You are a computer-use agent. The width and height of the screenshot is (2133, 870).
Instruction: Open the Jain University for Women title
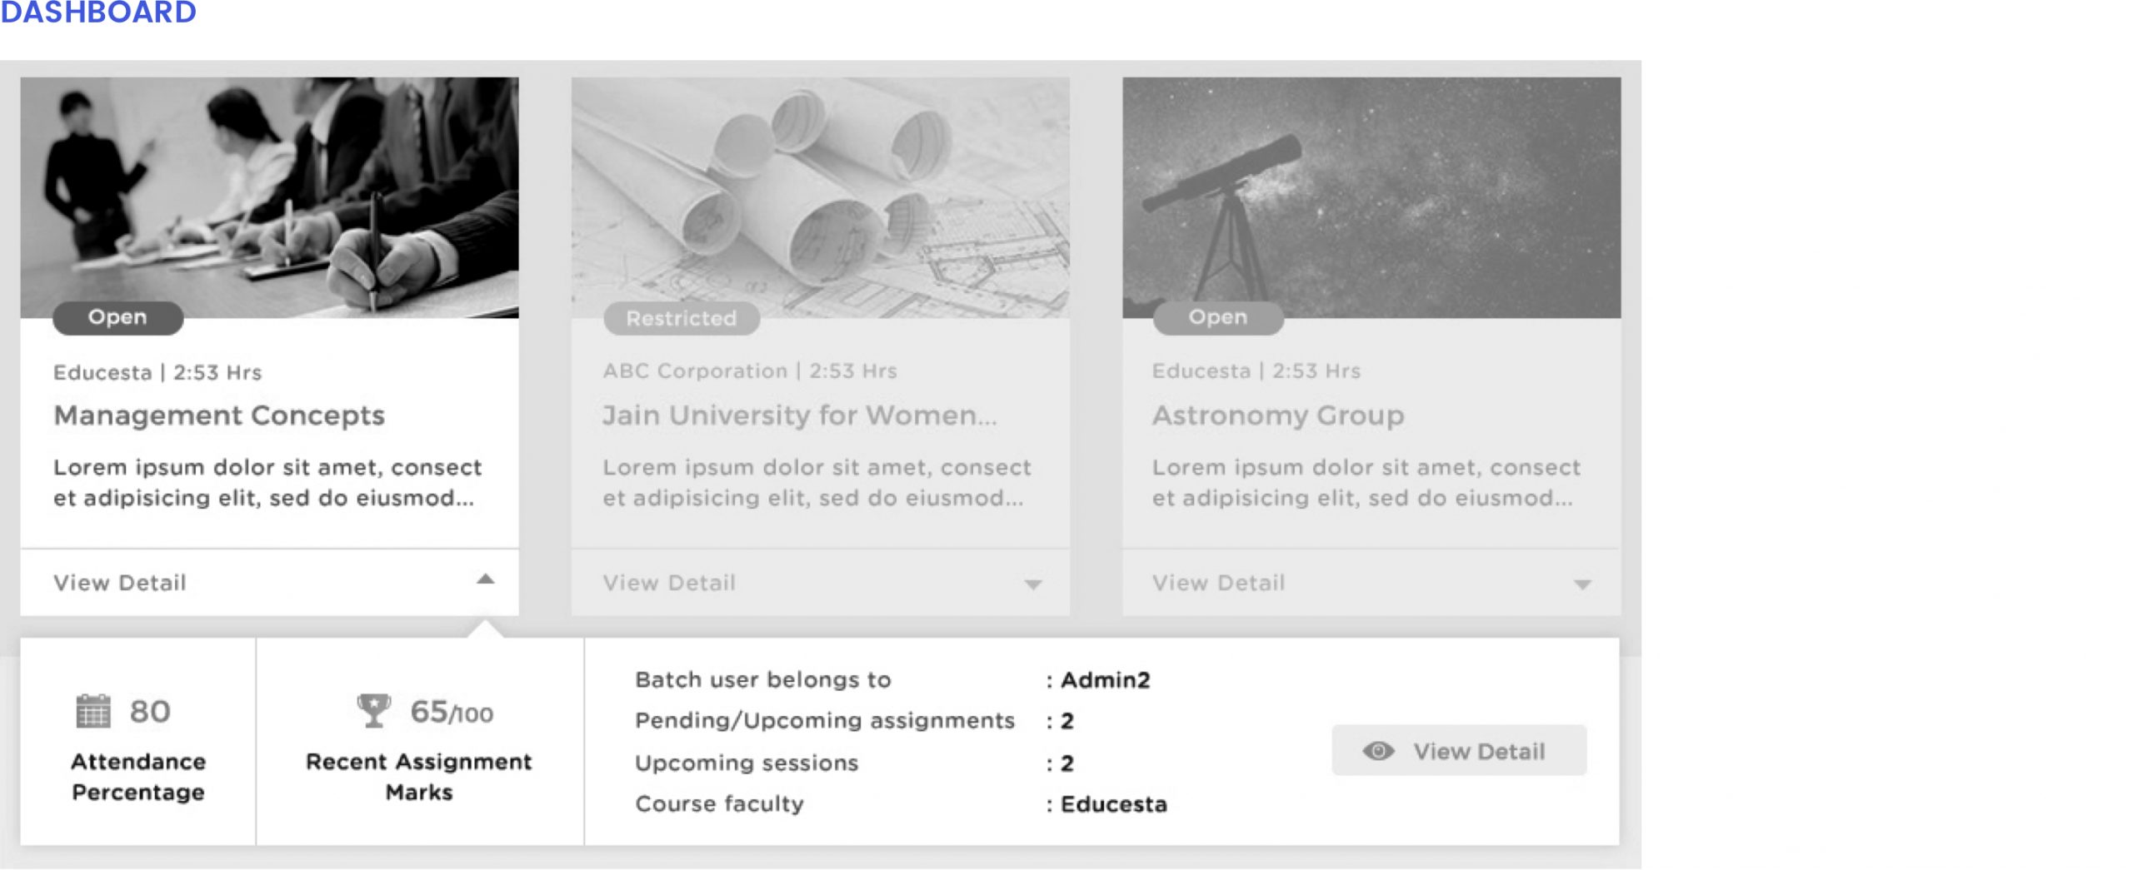pyautogui.click(x=800, y=415)
